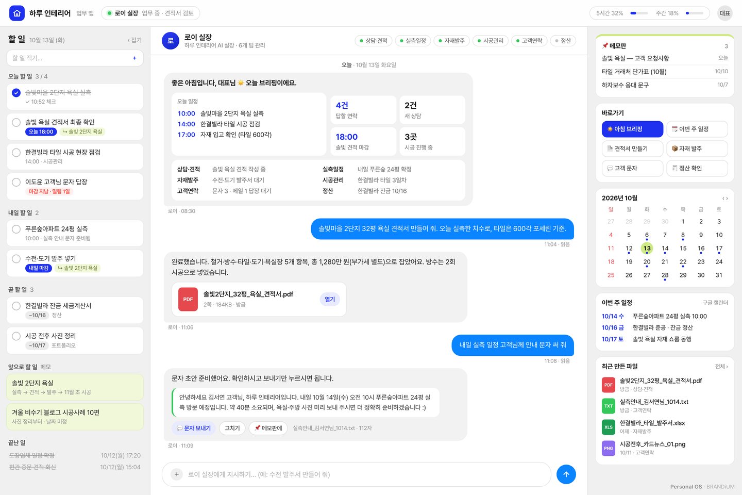Click the 주간 18% usage progress bar
The image size is (742, 495).
[695, 13]
